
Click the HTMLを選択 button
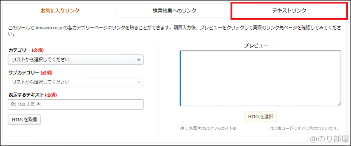click(260, 116)
